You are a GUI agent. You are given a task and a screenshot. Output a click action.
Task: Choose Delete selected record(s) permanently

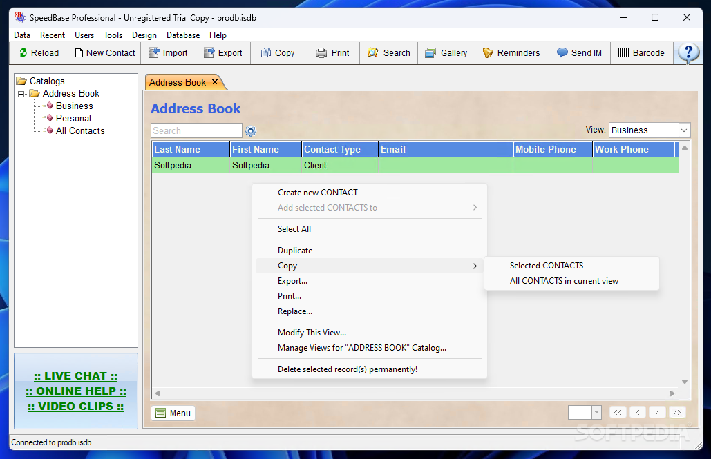pyautogui.click(x=369, y=369)
